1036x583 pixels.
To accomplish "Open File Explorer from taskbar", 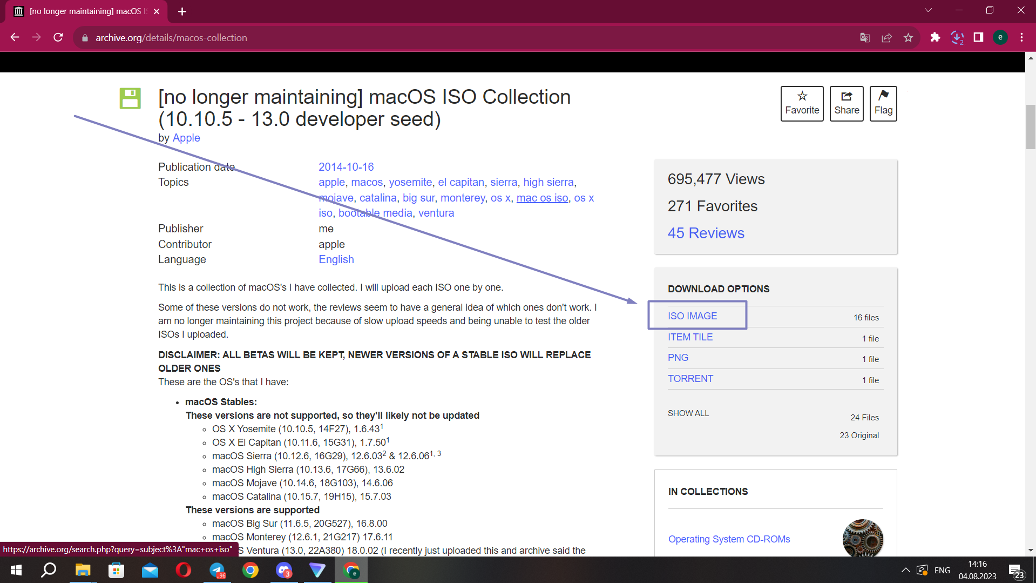I will (x=83, y=570).
